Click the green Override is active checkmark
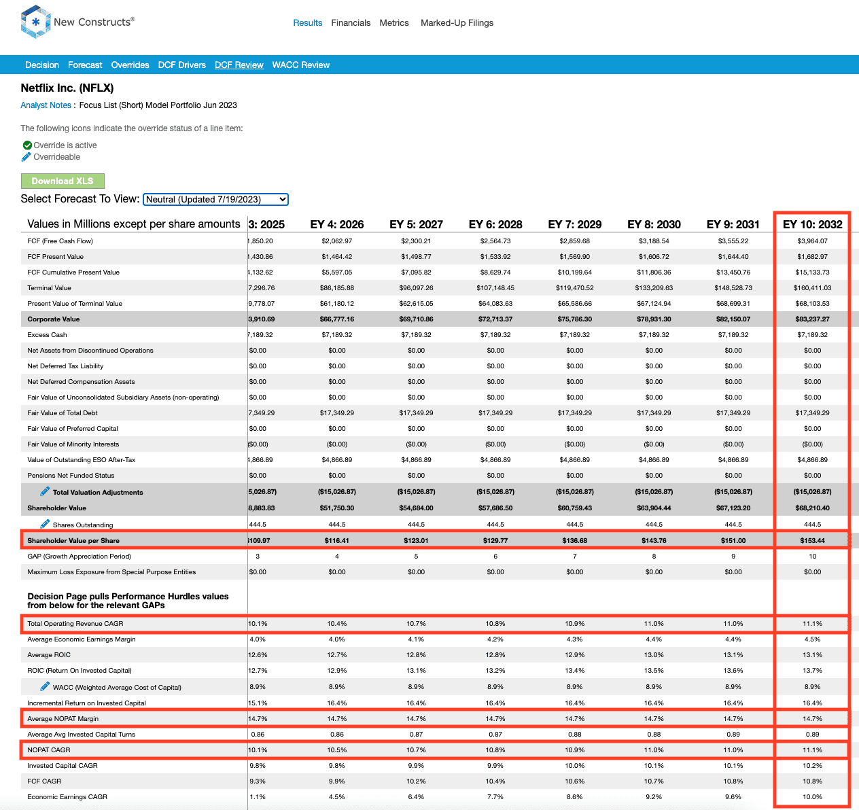 coord(27,145)
